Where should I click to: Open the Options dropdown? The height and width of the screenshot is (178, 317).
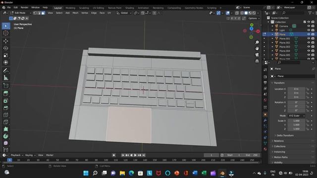tap(254, 18)
